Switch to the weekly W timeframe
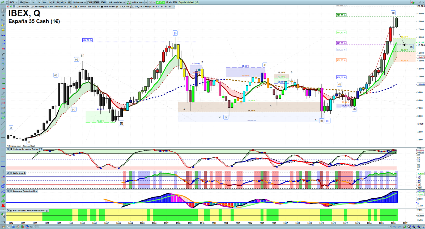The image size is (425, 229). tap(62, 2)
